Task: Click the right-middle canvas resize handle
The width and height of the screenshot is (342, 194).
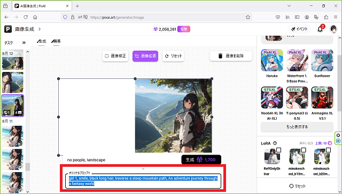Action: pyautogui.click(x=212, y=117)
